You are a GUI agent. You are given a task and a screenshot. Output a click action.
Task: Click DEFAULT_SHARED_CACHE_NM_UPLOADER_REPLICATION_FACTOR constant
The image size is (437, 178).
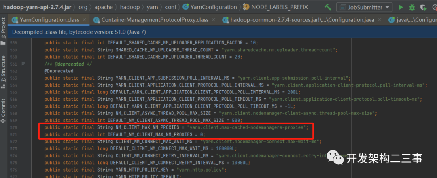pyautogui.click(x=175, y=43)
